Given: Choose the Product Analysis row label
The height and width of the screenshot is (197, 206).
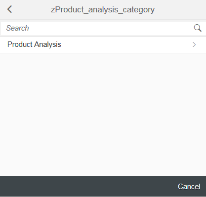Looking at the screenshot, I should pos(34,44).
